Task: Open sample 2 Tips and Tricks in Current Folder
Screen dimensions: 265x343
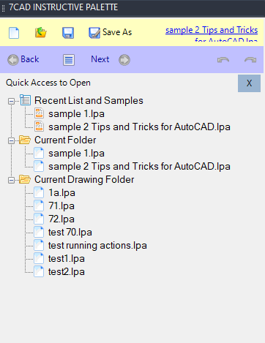Action: (139, 167)
